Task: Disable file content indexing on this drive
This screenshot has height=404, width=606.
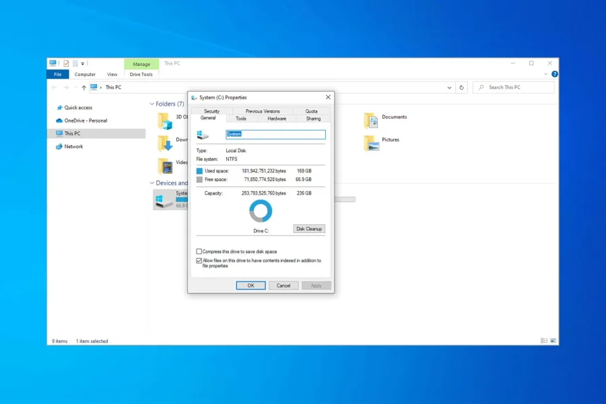Action: coord(199,260)
